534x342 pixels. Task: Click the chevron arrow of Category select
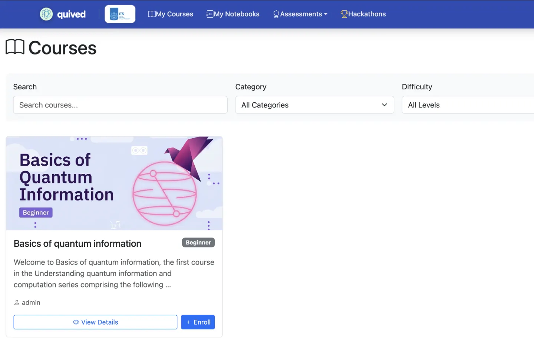385,105
